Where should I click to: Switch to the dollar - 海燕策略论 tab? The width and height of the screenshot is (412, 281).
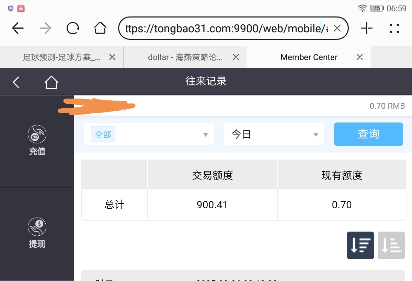point(185,57)
